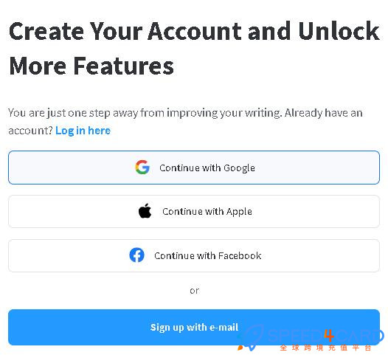Open the Log in here link
Screen dimensions: 388x355
coord(83,131)
